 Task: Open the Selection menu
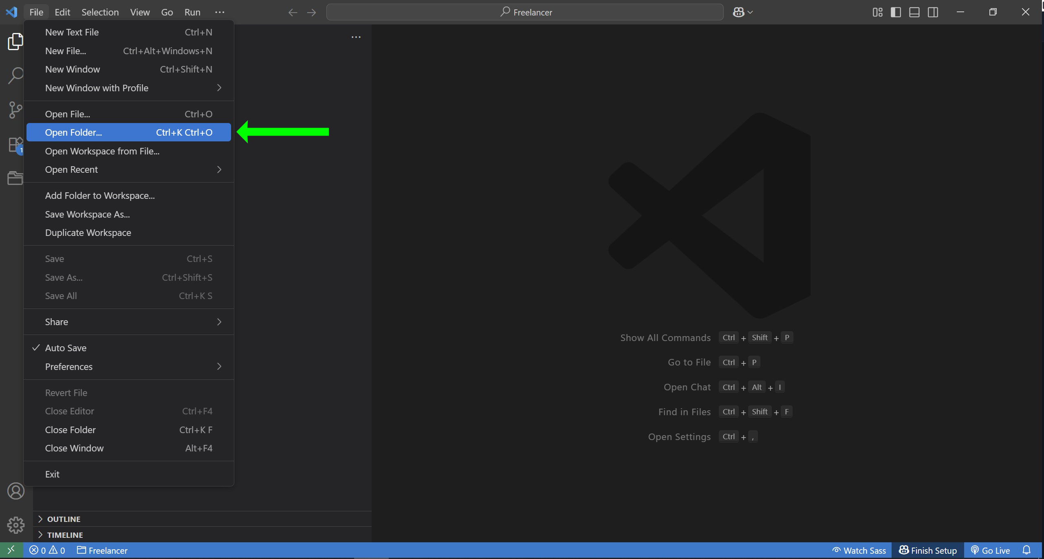[100, 12]
